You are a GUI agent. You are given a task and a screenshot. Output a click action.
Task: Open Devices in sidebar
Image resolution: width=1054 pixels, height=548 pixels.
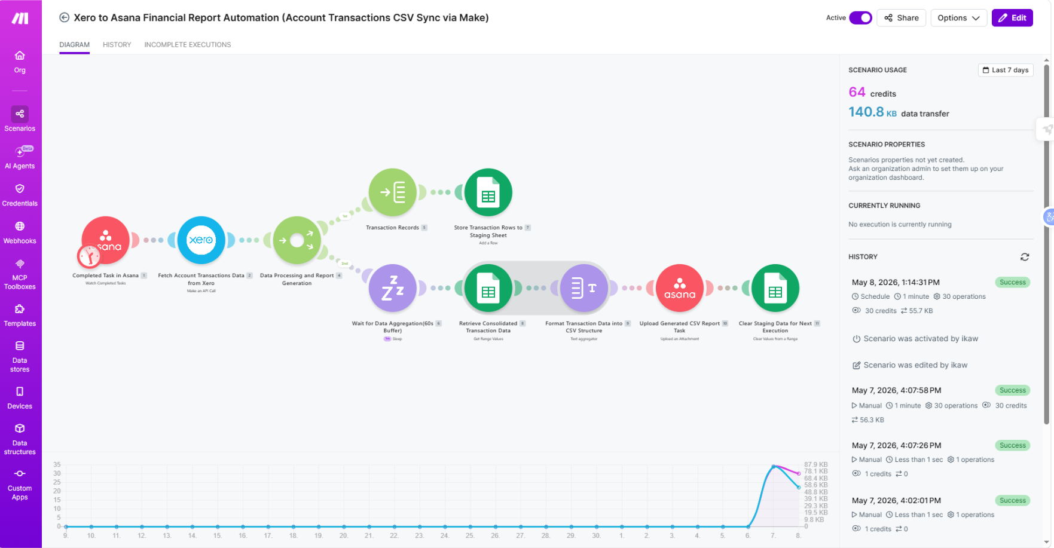click(20, 398)
